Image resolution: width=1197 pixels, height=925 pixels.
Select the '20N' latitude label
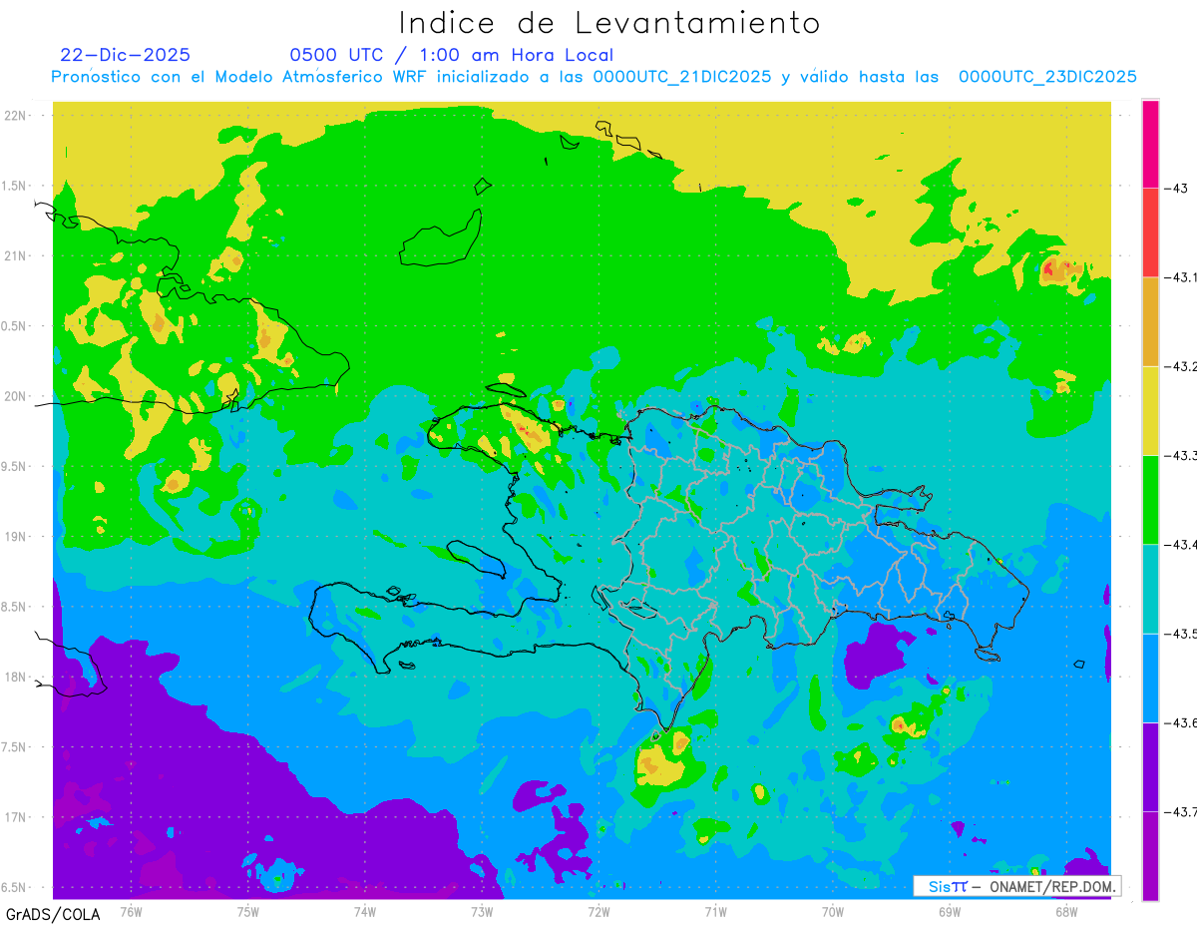(x=15, y=396)
